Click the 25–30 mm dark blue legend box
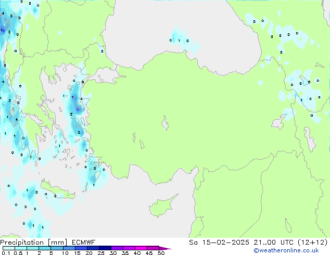The height and width of the screenshot is (255, 330). [x=105, y=248]
